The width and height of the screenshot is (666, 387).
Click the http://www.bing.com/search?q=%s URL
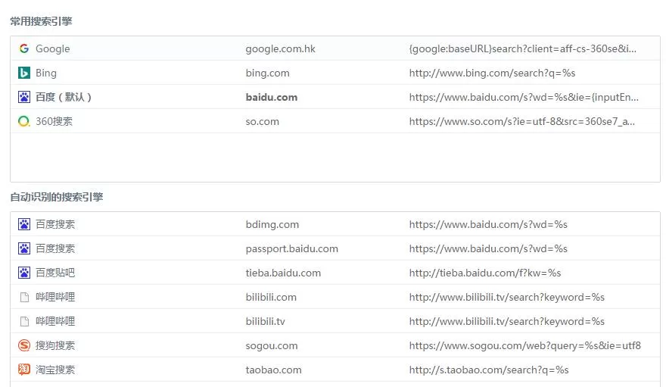tap(492, 73)
